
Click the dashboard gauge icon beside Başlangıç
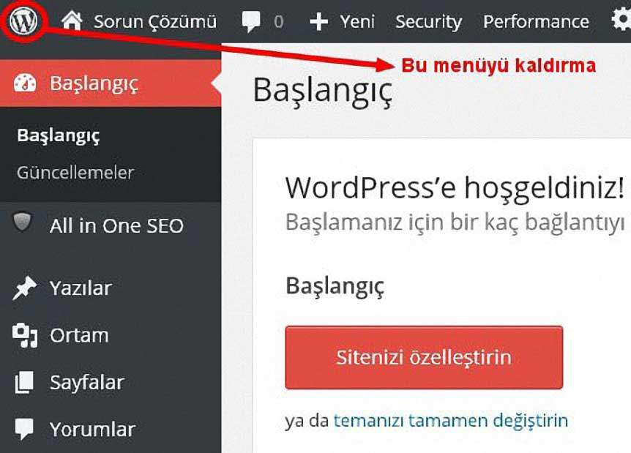[25, 83]
